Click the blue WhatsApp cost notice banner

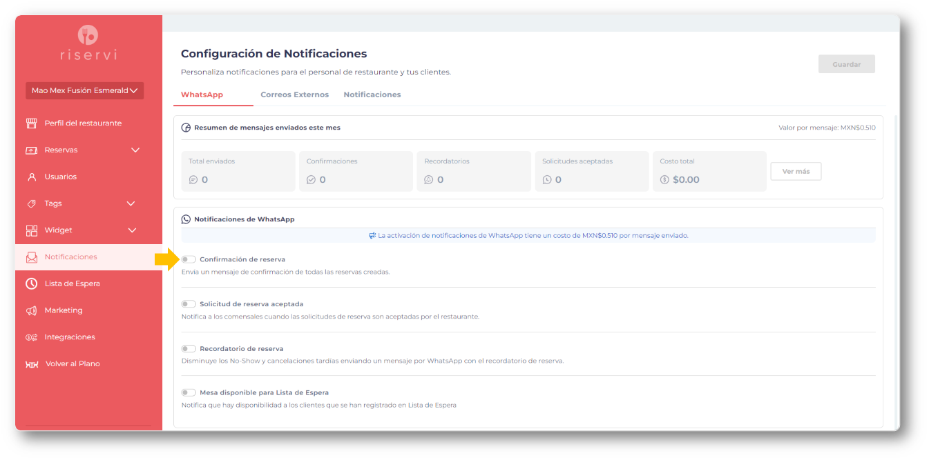pyautogui.click(x=528, y=235)
